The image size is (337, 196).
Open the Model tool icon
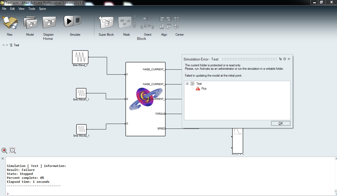30,23
